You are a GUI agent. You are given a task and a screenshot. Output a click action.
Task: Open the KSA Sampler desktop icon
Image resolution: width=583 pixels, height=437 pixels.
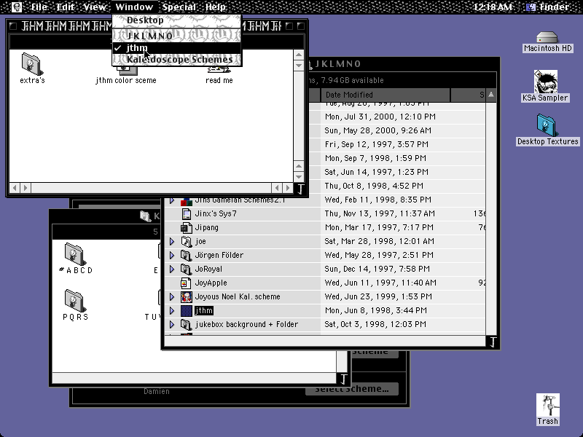click(546, 82)
